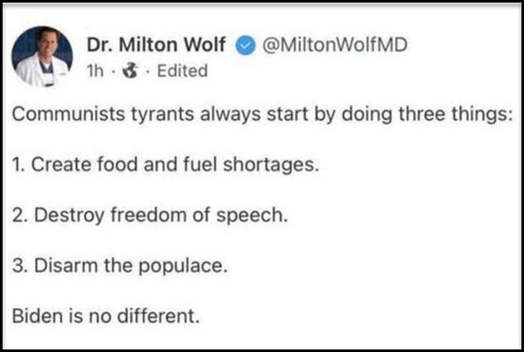Click the word 'populace' in item three
524x352 pixels.
click(183, 266)
